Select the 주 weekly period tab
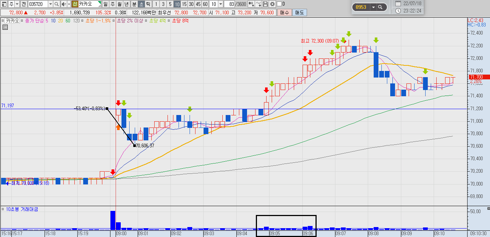Viewport: 490px width, 237px height. pos(112,4)
